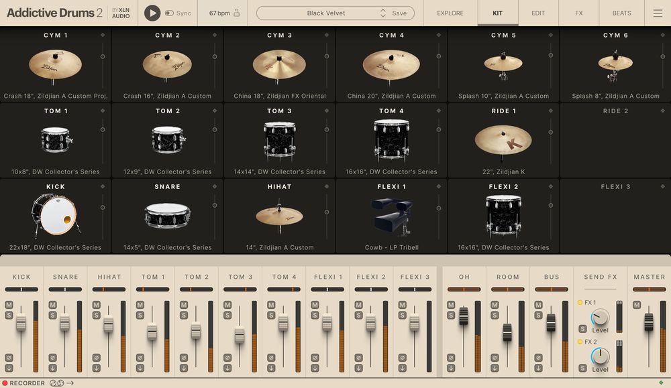
Task: Switch to the EDIT tab
Action: (537, 12)
